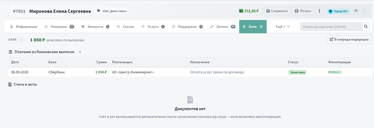Open В очереди модерации
This screenshot has width=374, height=128.
[x=349, y=39]
